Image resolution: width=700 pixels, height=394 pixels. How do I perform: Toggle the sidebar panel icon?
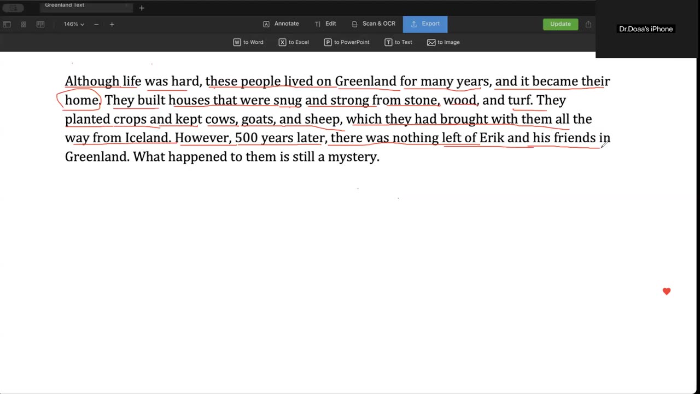click(x=7, y=24)
